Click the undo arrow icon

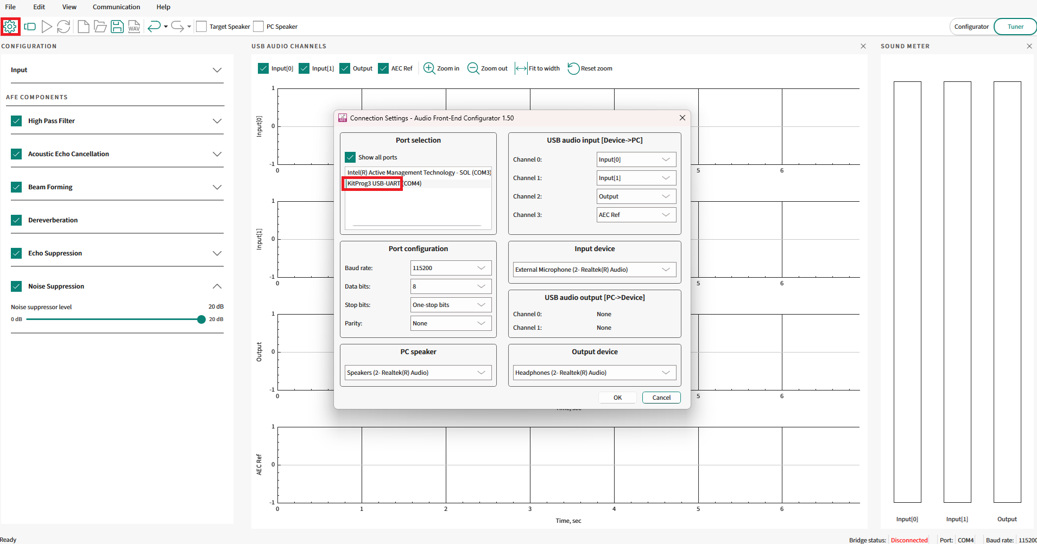(x=154, y=27)
